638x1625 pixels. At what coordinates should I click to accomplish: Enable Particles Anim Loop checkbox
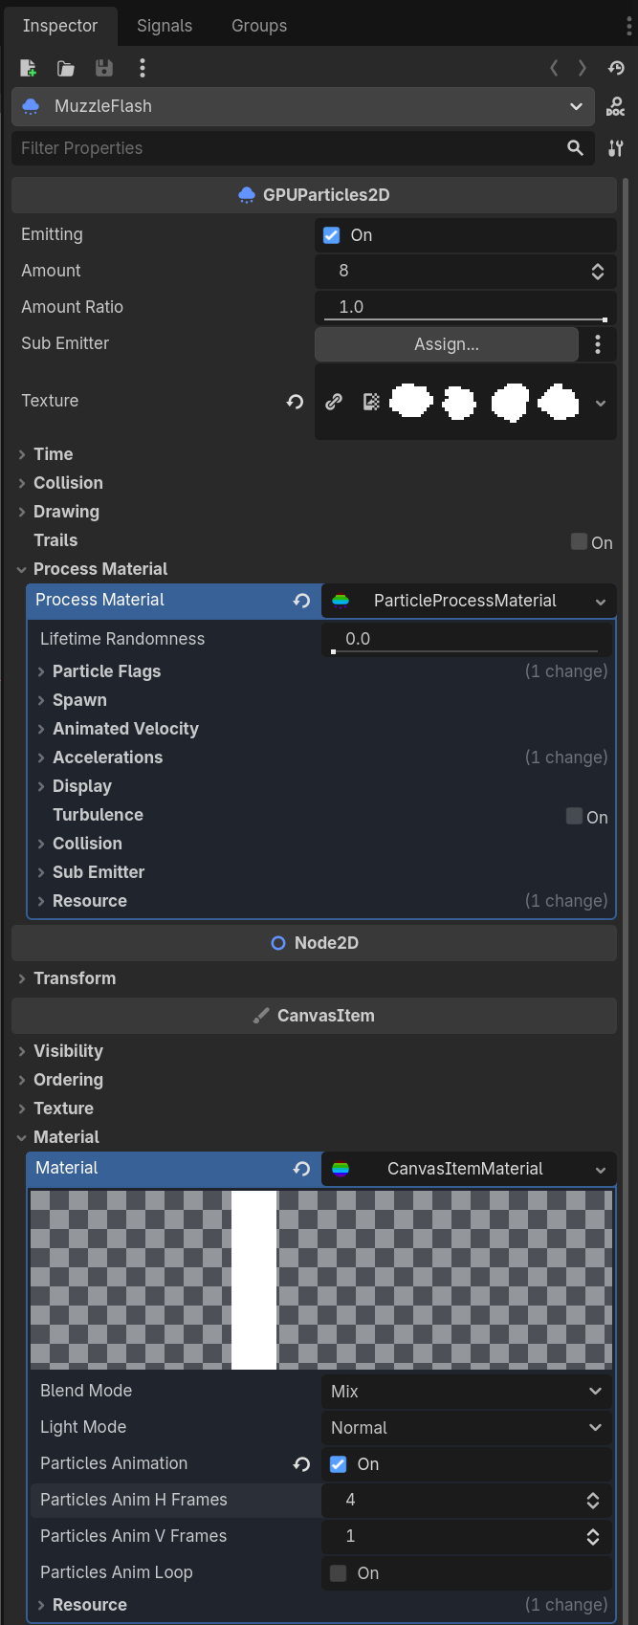pyautogui.click(x=338, y=1573)
